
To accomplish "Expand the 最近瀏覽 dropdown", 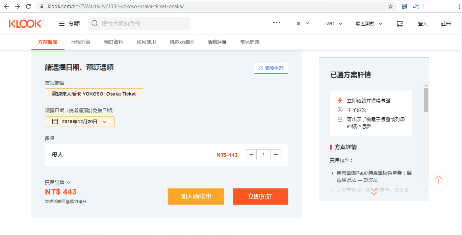I will point(369,24).
